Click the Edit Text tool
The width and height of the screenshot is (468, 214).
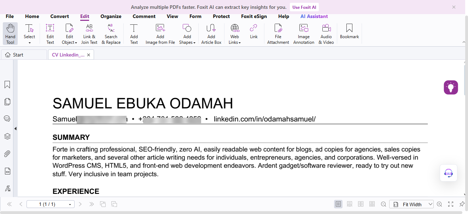click(x=50, y=34)
